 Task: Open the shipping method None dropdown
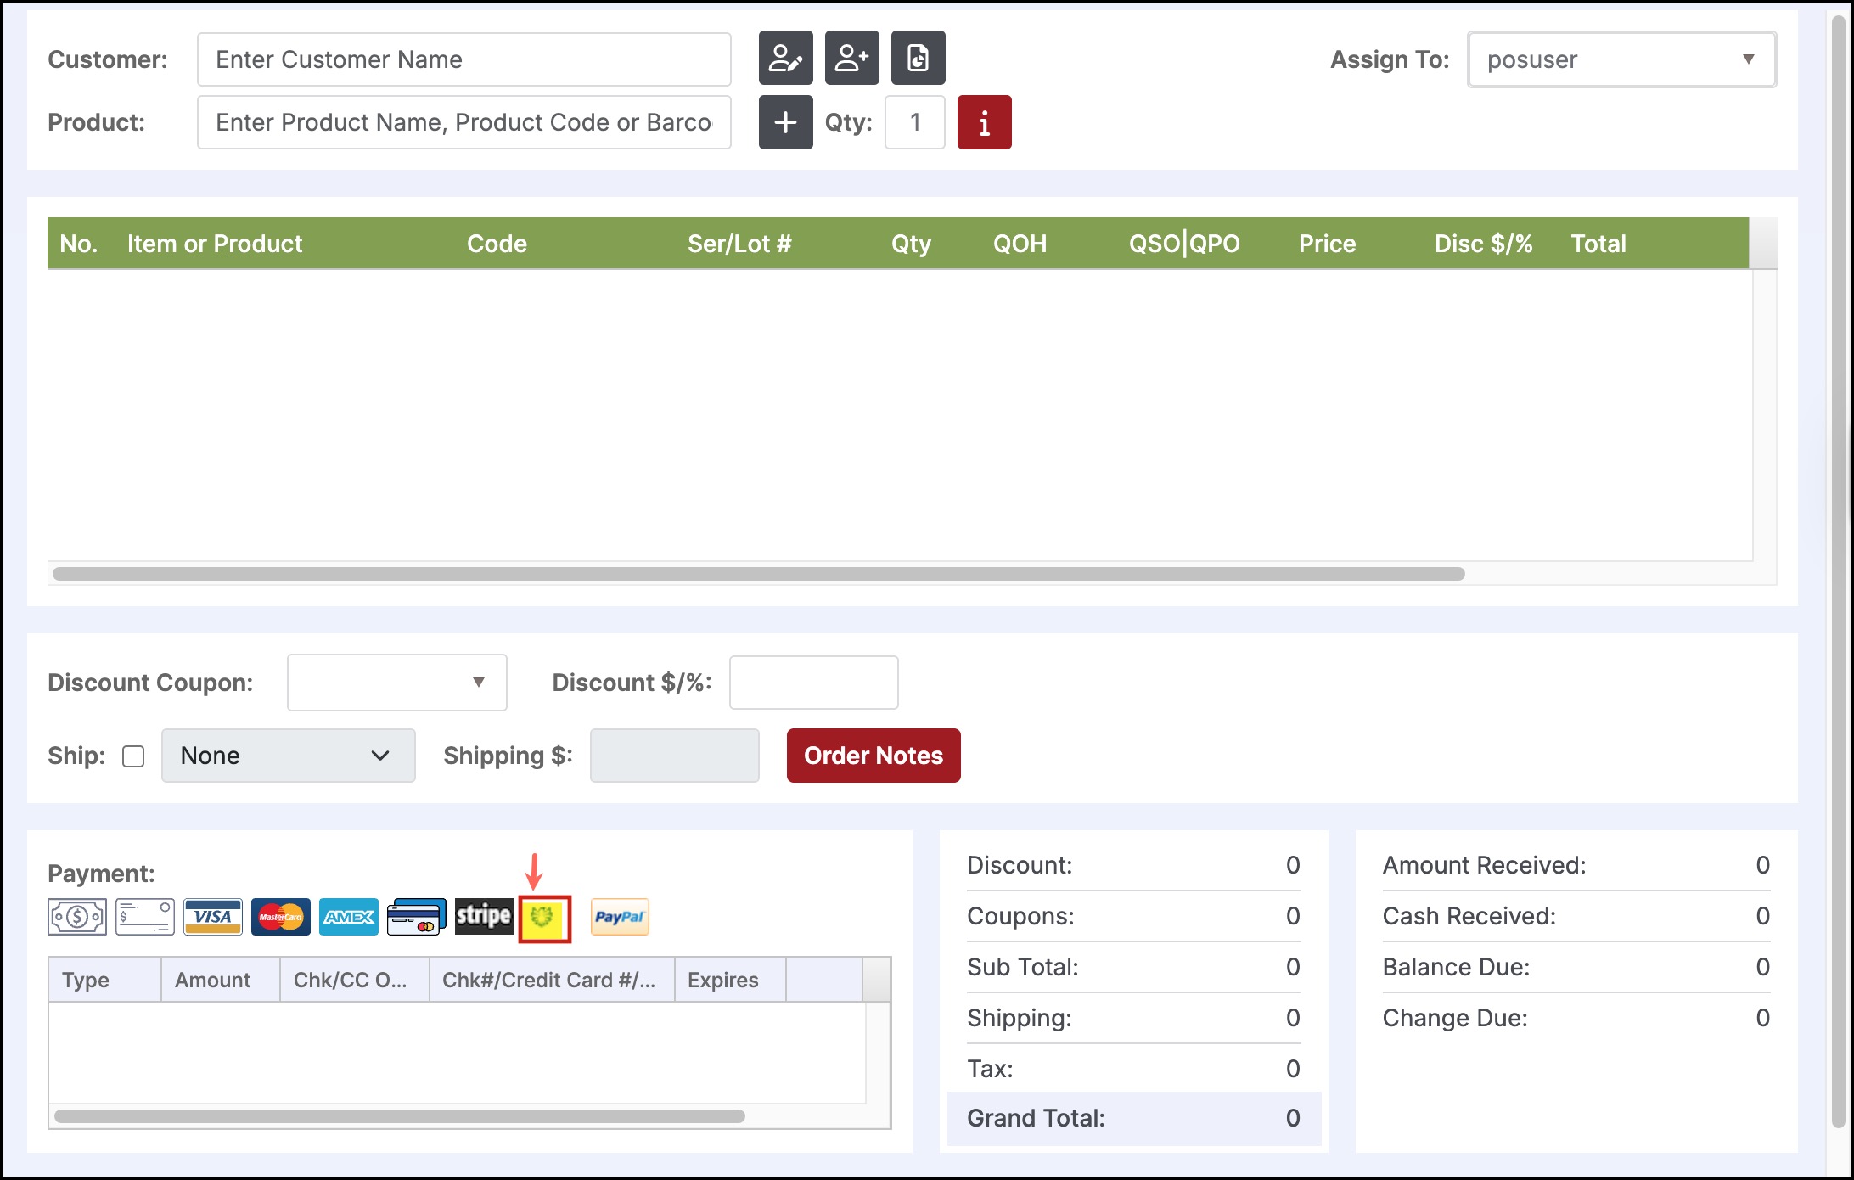[288, 756]
